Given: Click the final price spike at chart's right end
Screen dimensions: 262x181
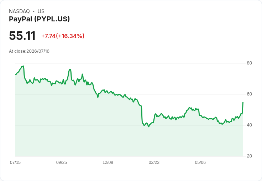Looking at the screenshot, I should point(243,107).
